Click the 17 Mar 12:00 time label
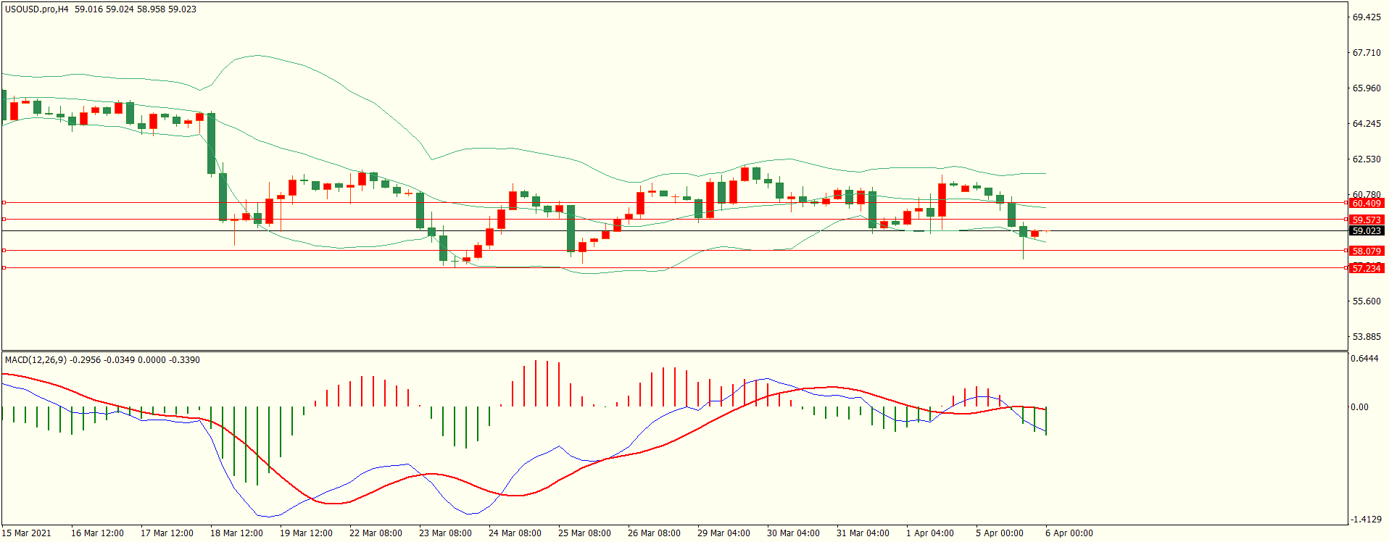 [x=167, y=533]
